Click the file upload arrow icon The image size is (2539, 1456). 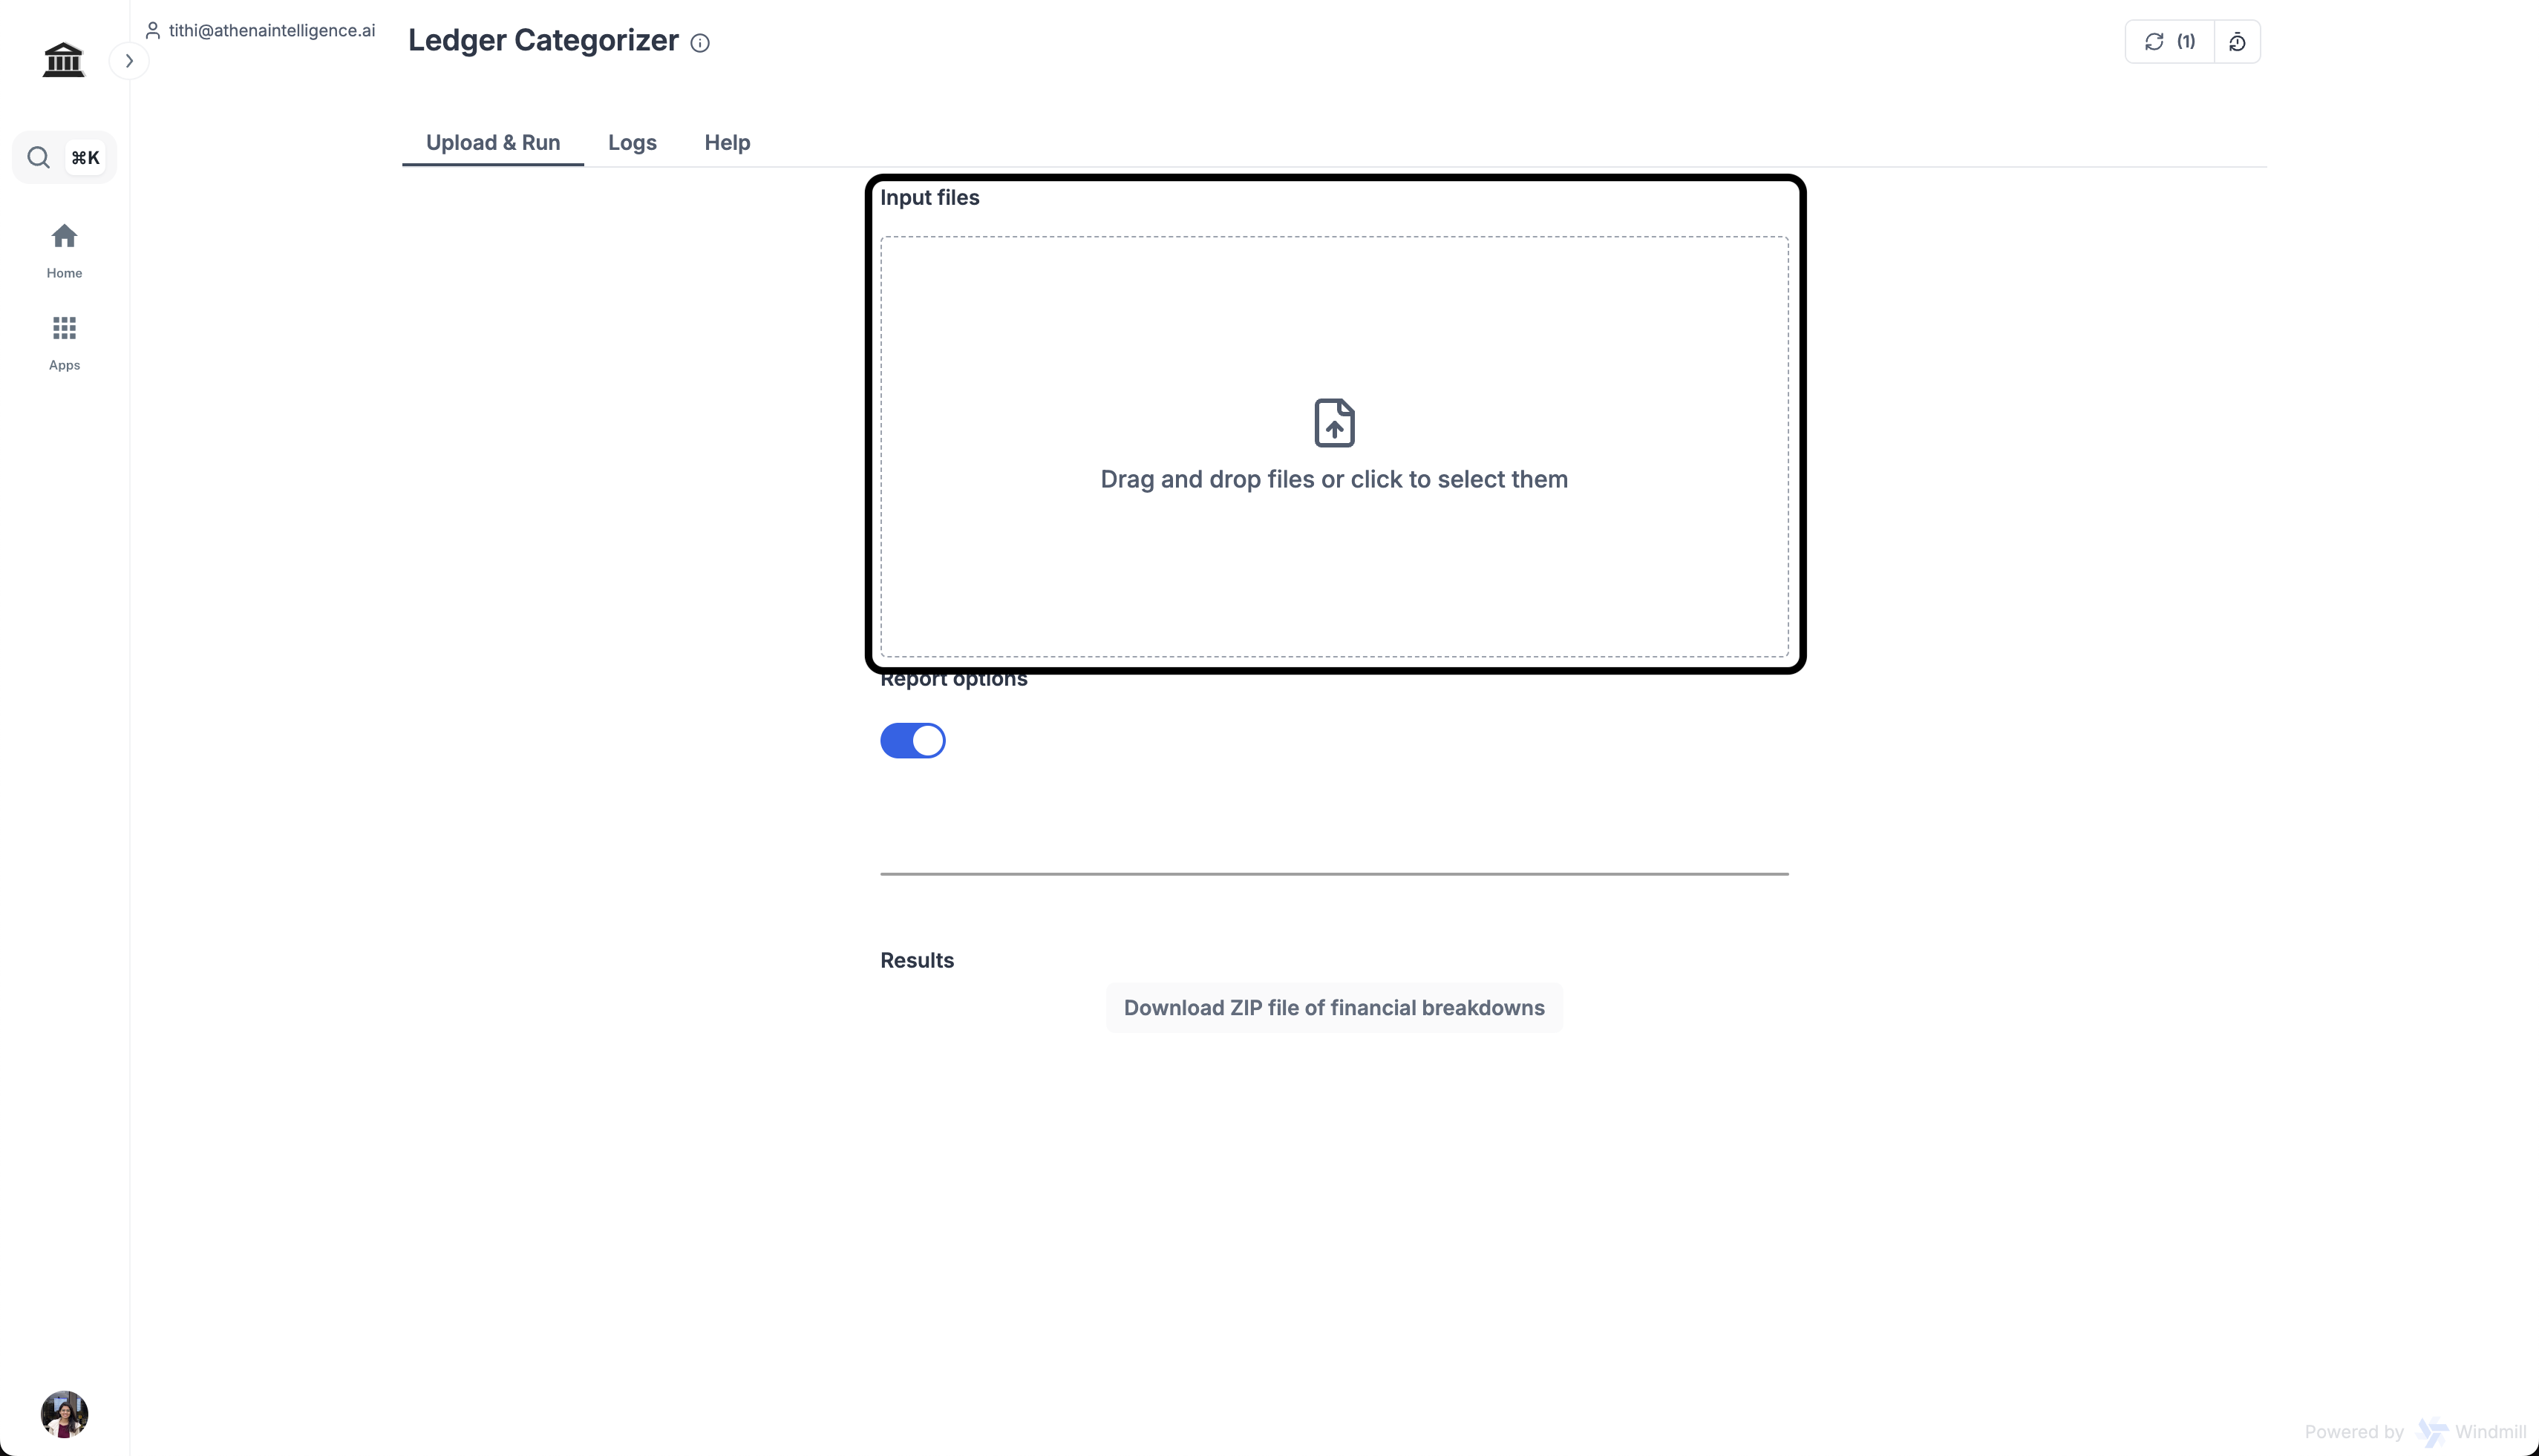[1333, 422]
